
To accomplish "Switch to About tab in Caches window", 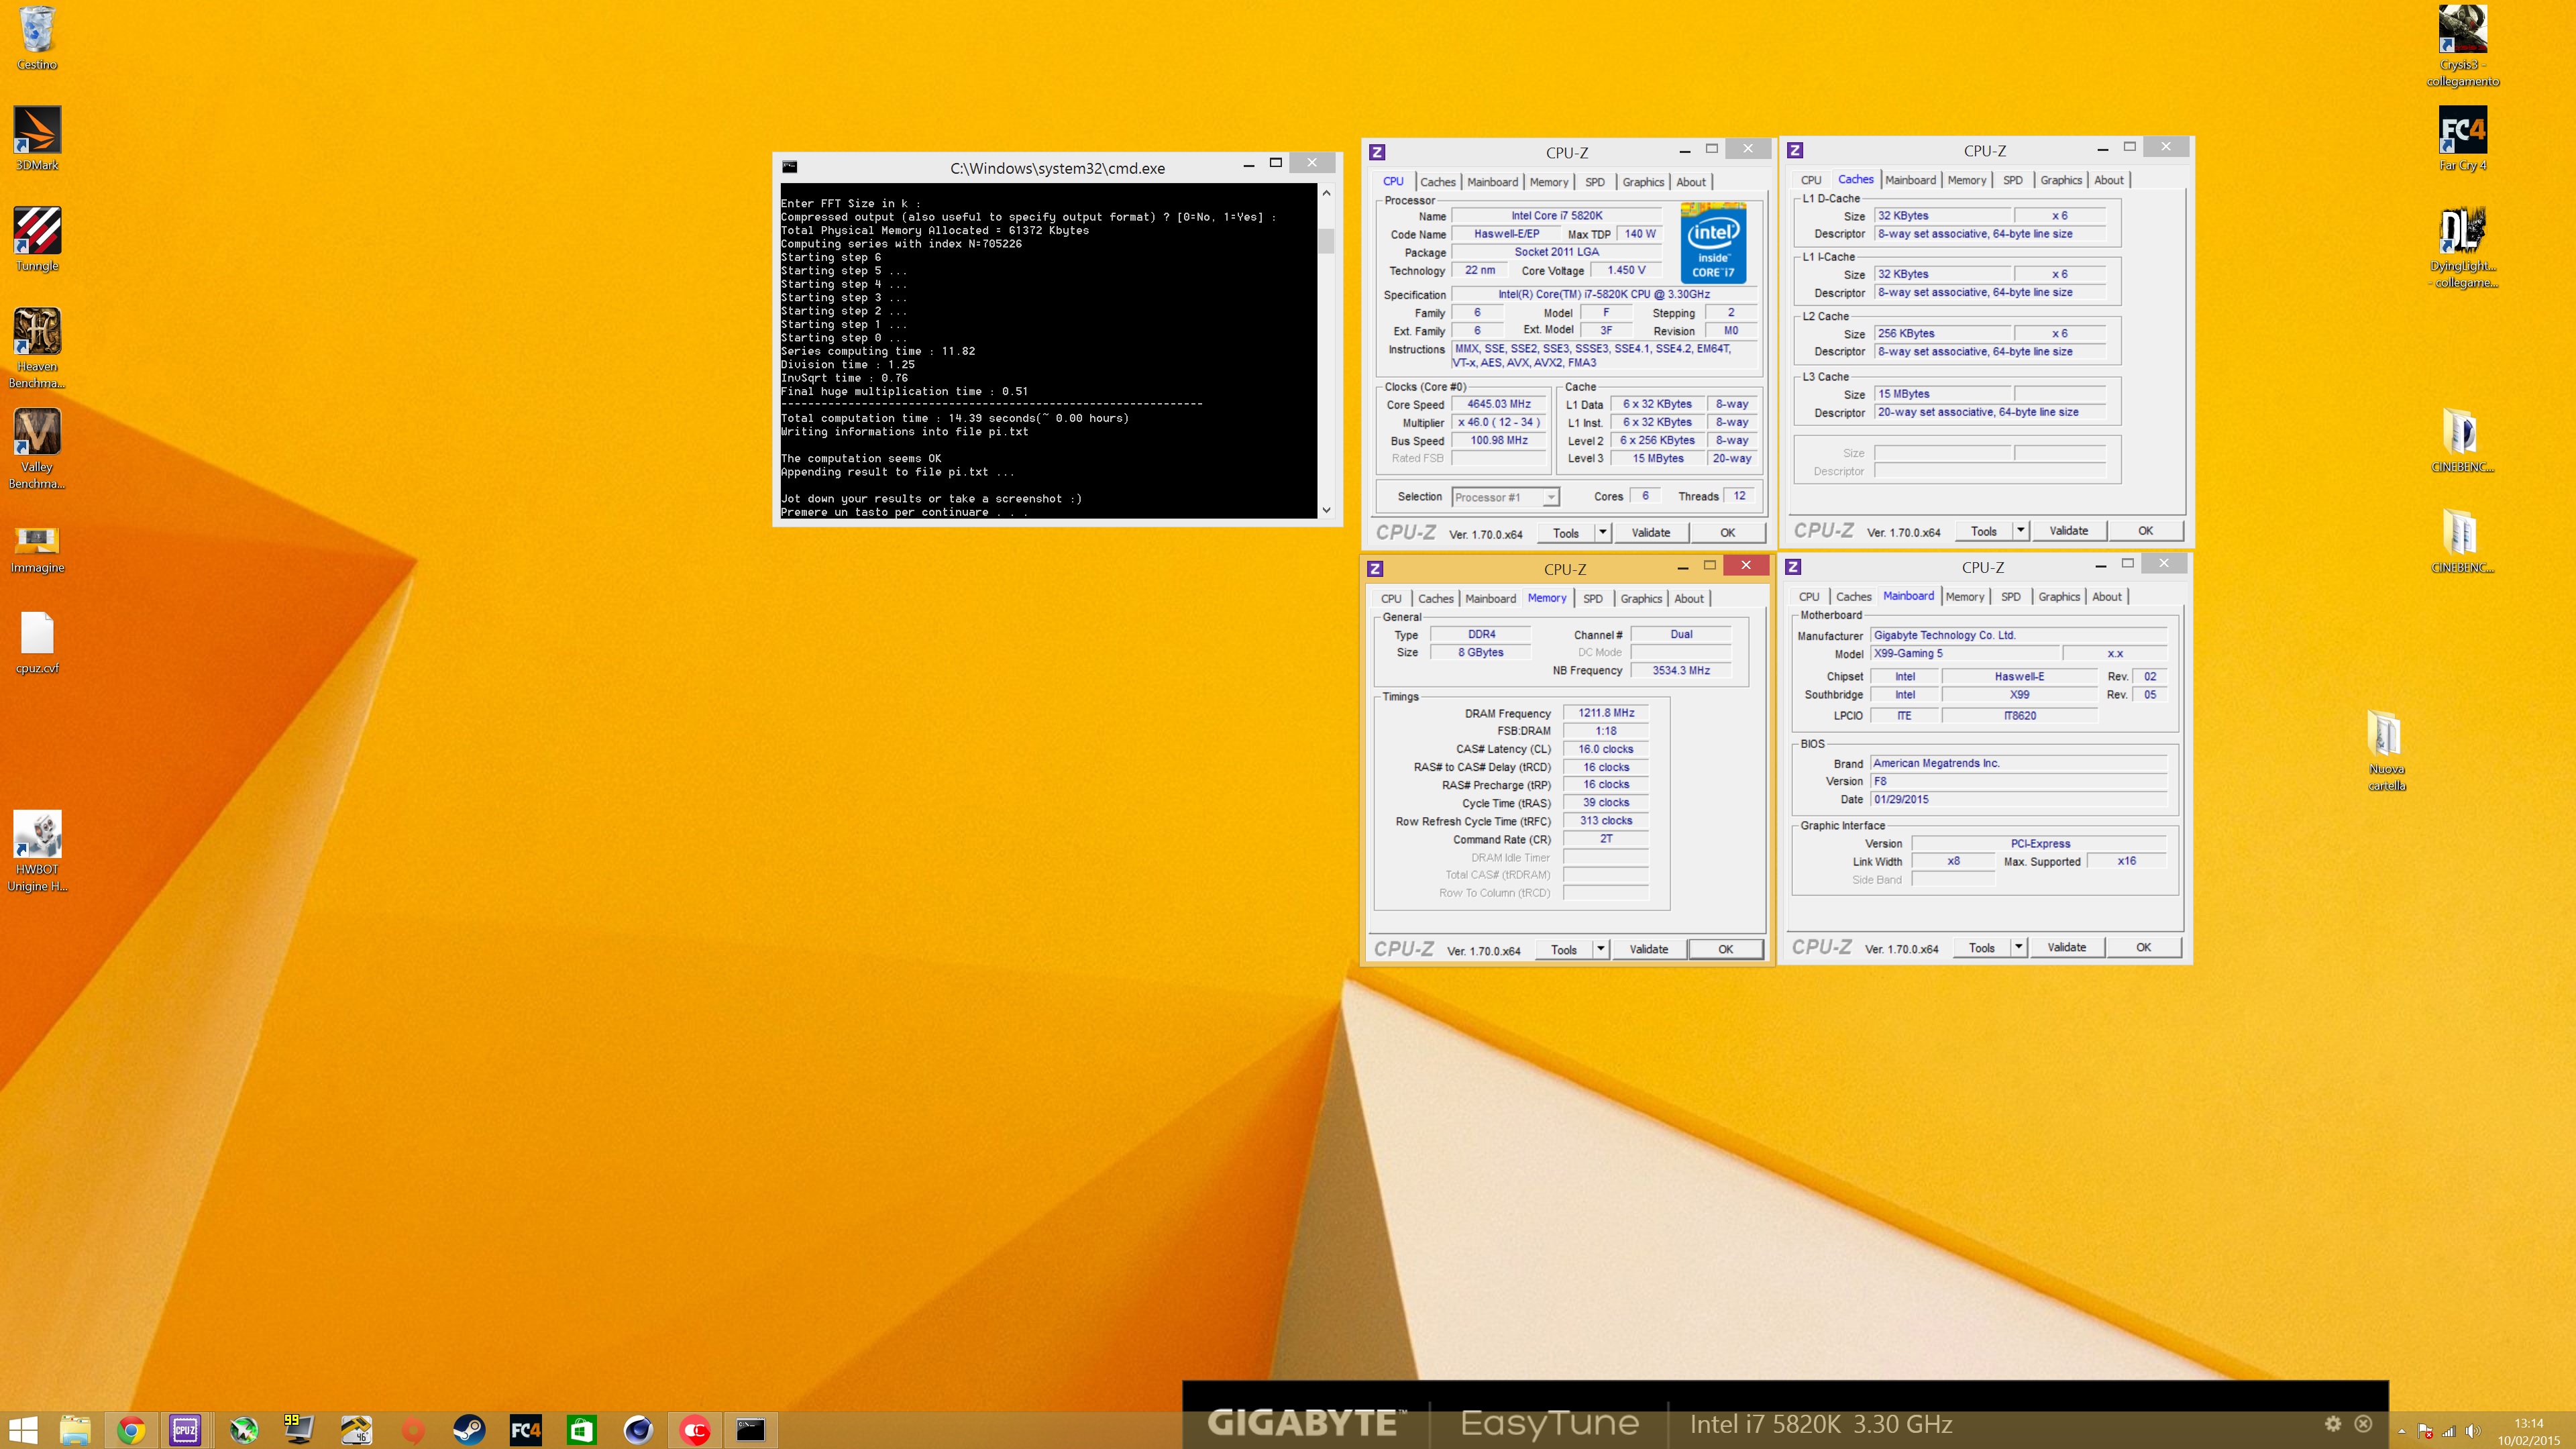I will [2109, 180].
